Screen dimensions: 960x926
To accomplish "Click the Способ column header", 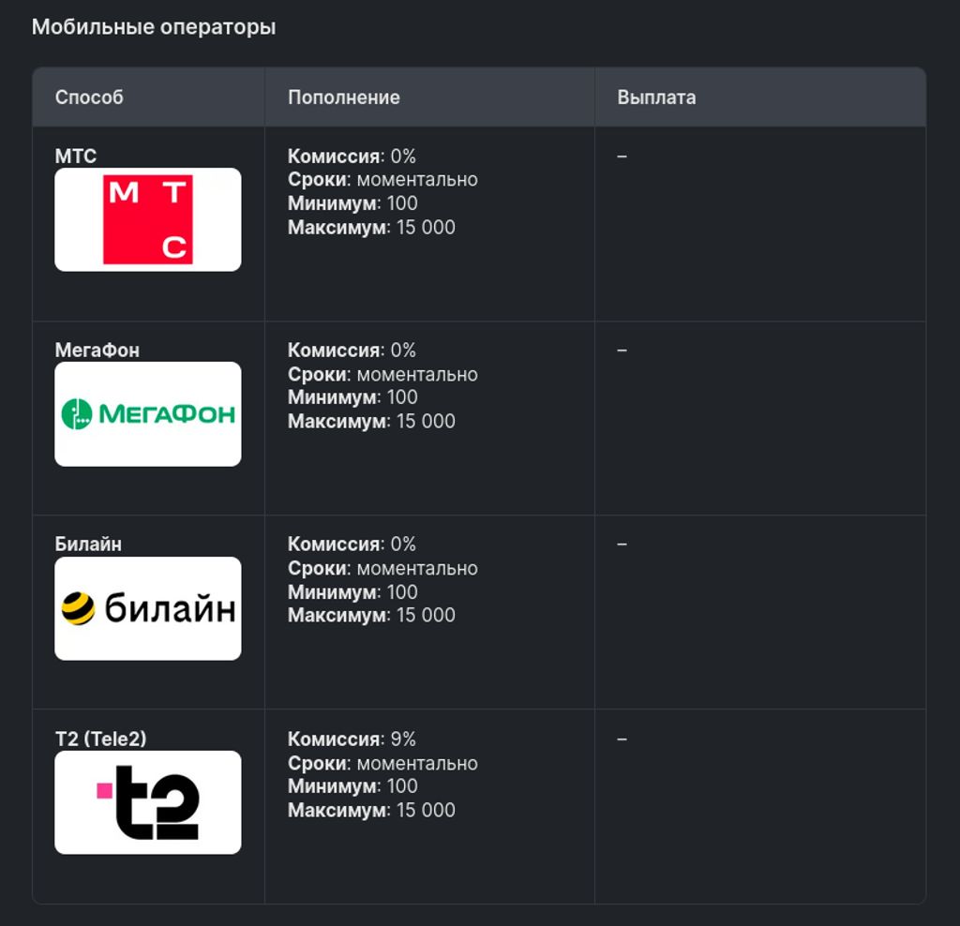I will coord(89,97).
